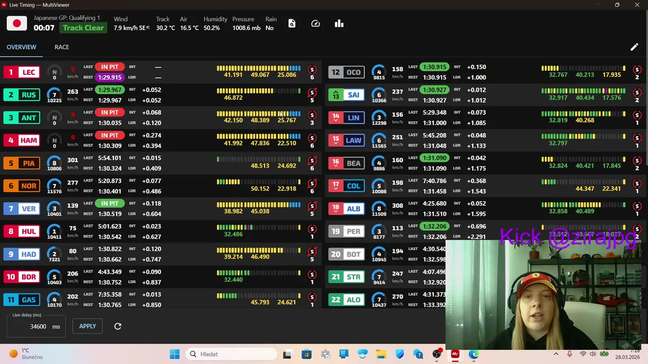Click the gear gauge in RUS's row
This screenshot has width=648, height=364.
coord(54,95)
